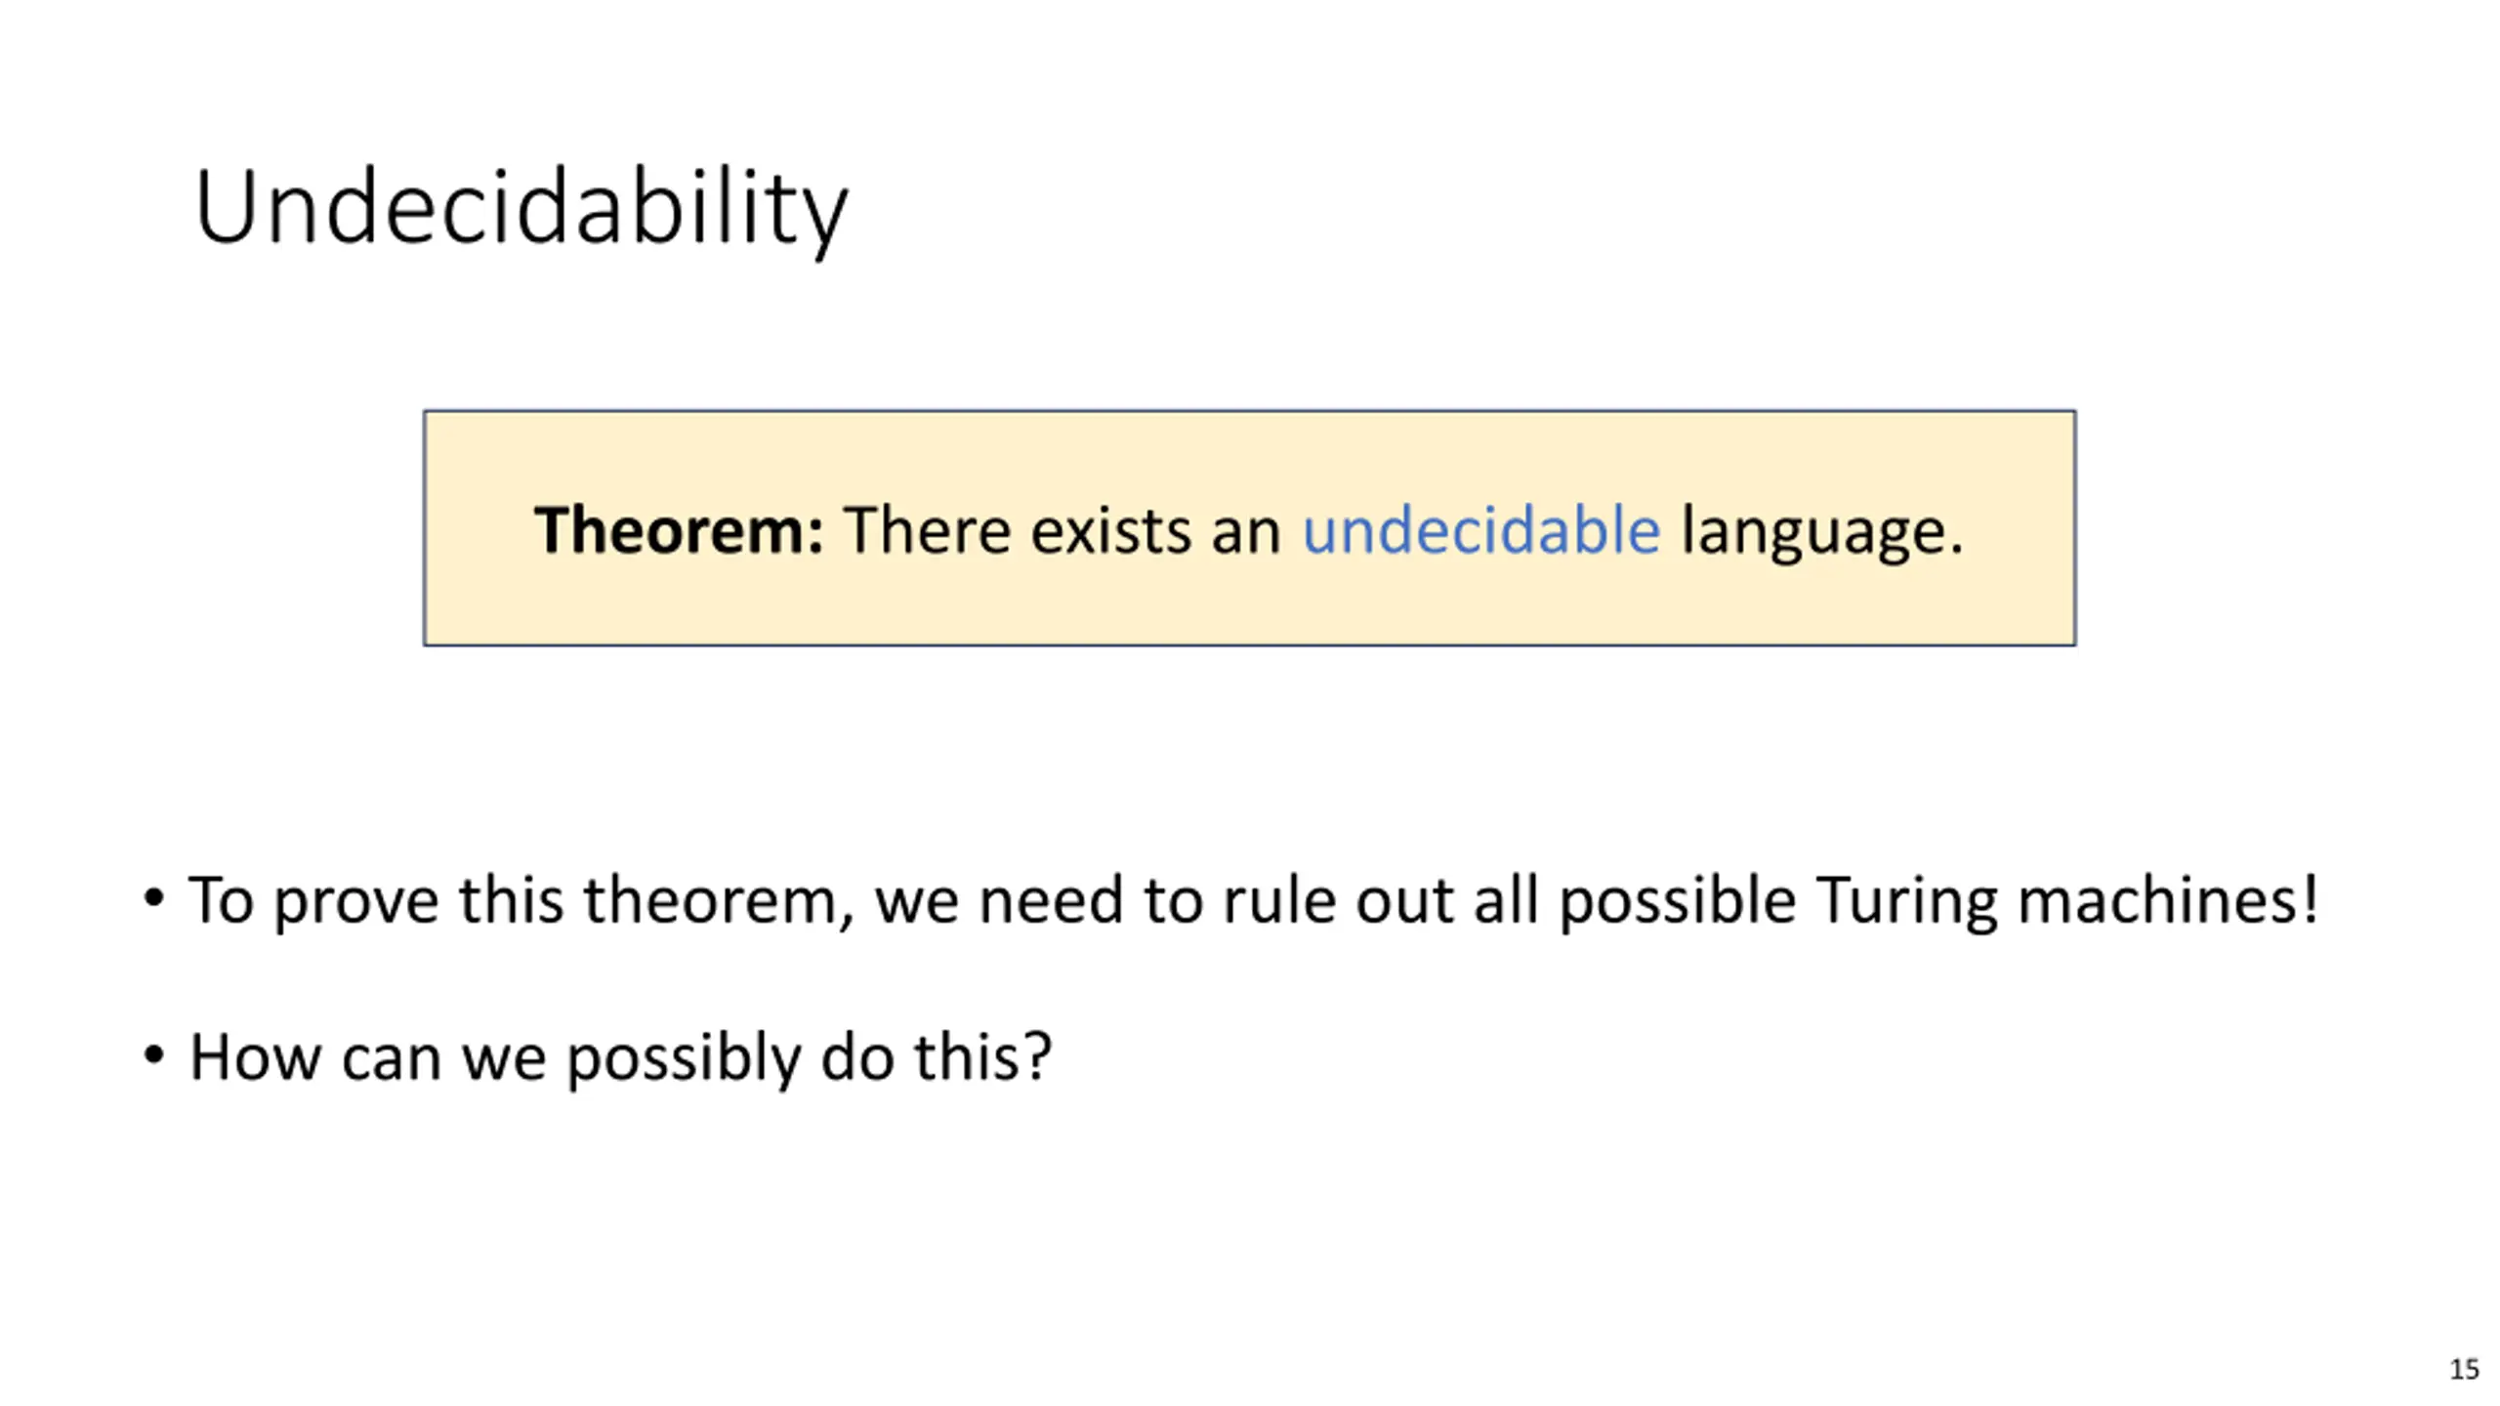Click the bullet dot before "How can"

[153, 1054]
